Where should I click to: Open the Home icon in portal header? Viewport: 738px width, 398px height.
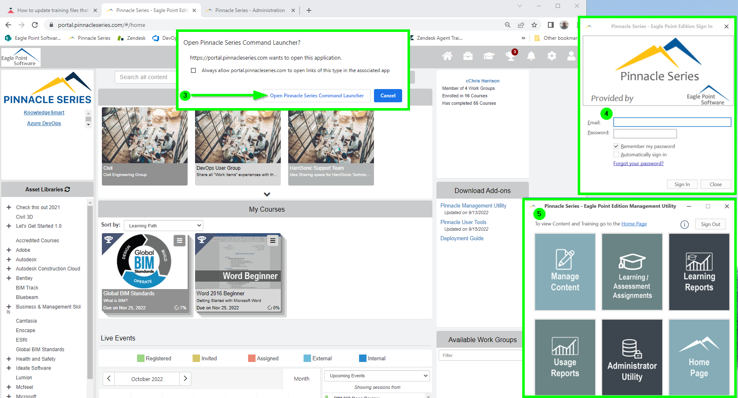(x=447, y=56)
